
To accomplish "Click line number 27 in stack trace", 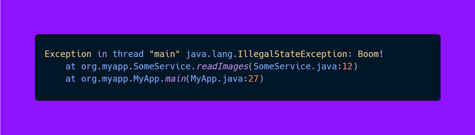I will pyautogui.click(x=254, y=79).
